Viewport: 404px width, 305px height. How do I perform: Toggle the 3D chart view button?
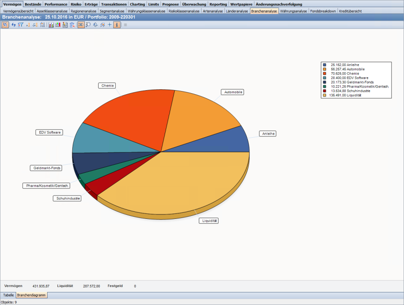[81, 25]
